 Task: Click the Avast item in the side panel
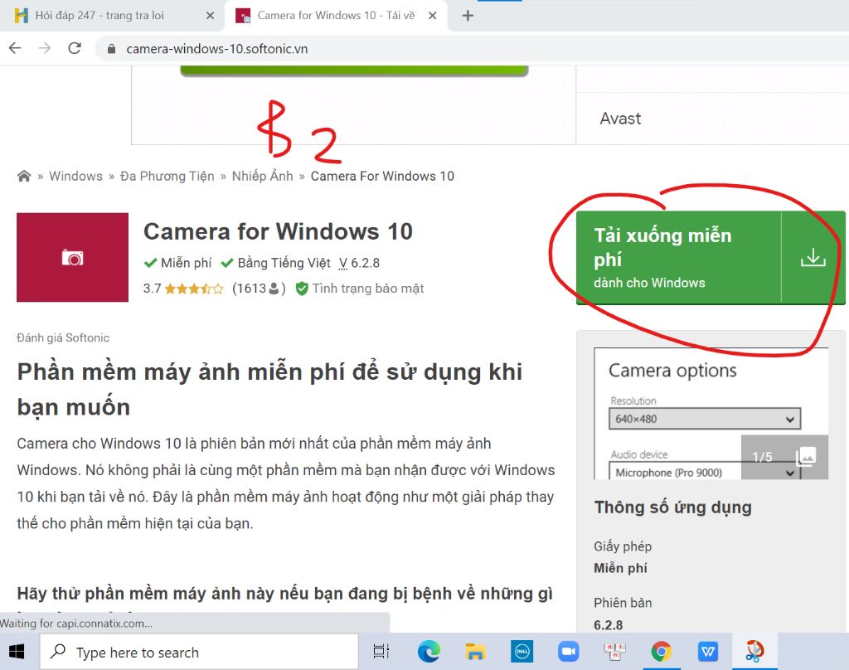click(620, 119)
